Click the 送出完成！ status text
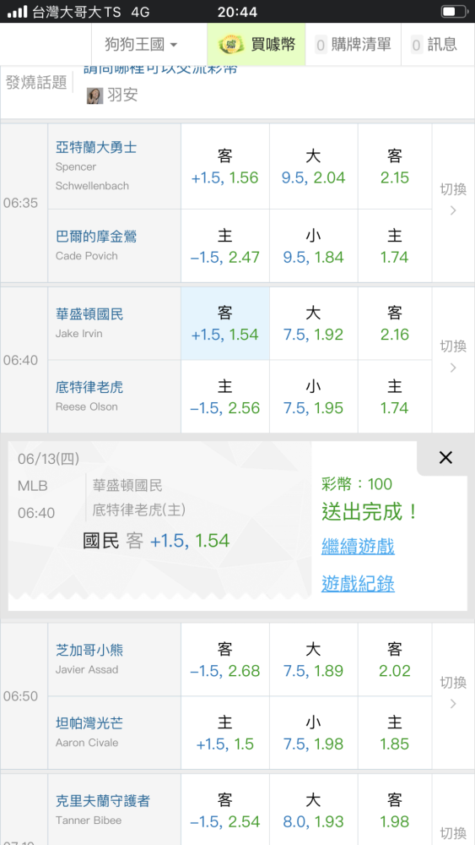The image size is (475, 845). tap(370, 511)
